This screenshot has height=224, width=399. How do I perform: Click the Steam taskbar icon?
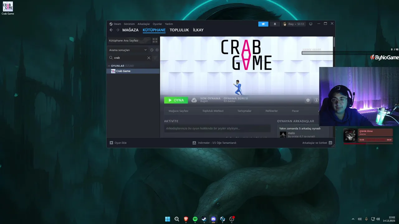click(x=204, y=219)
